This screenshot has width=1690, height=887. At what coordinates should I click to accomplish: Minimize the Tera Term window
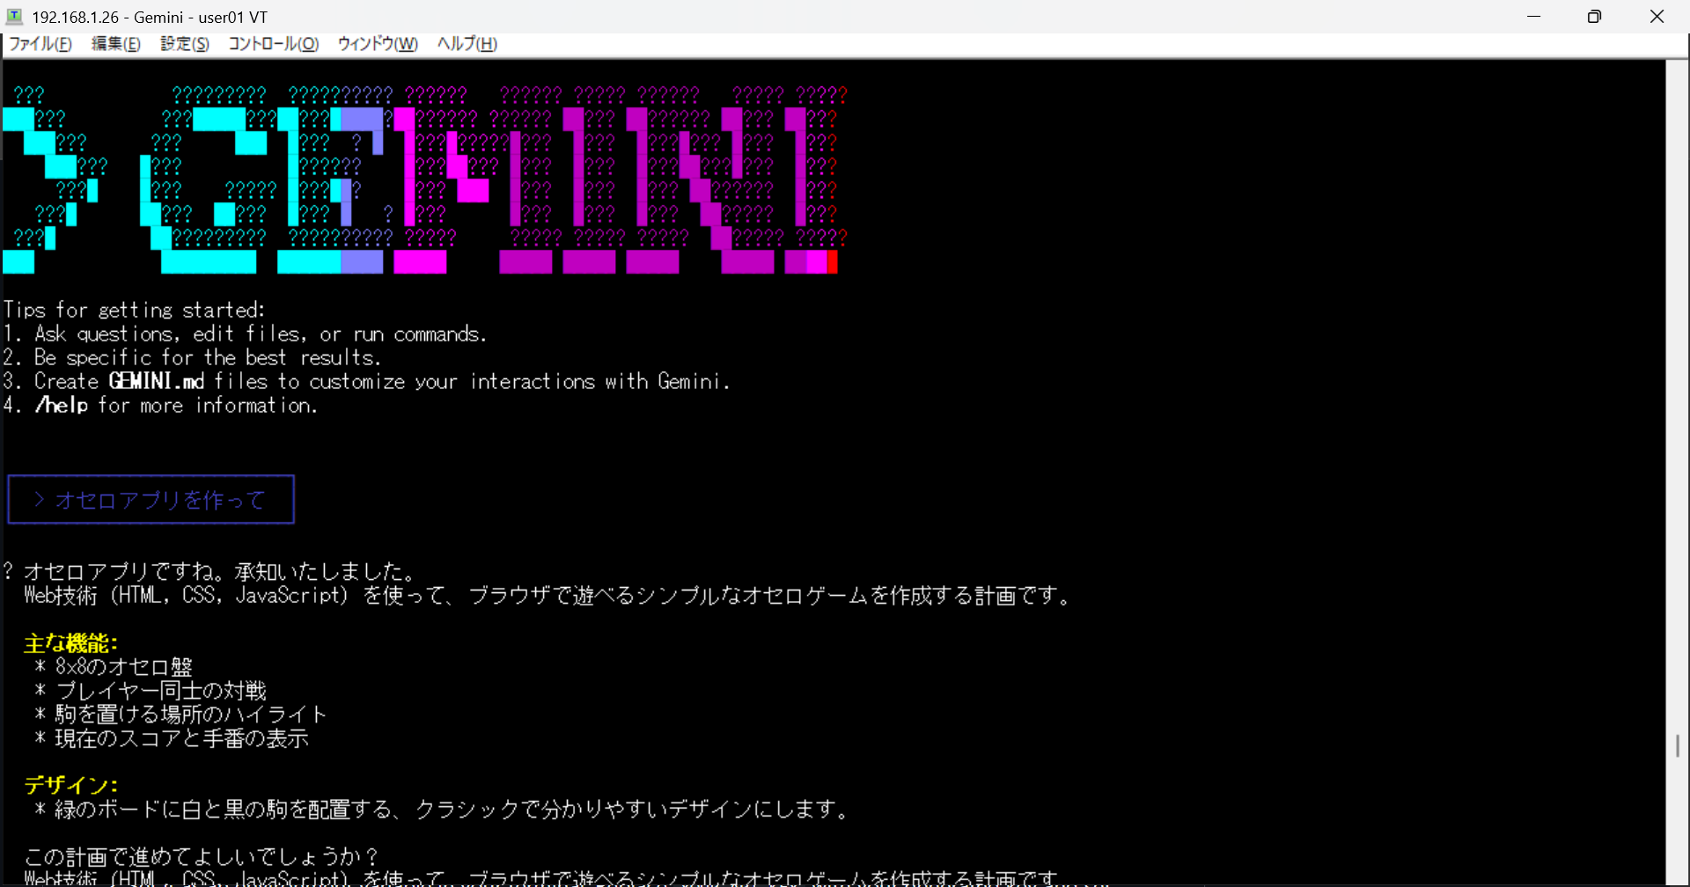click(x=1534, y=17)
